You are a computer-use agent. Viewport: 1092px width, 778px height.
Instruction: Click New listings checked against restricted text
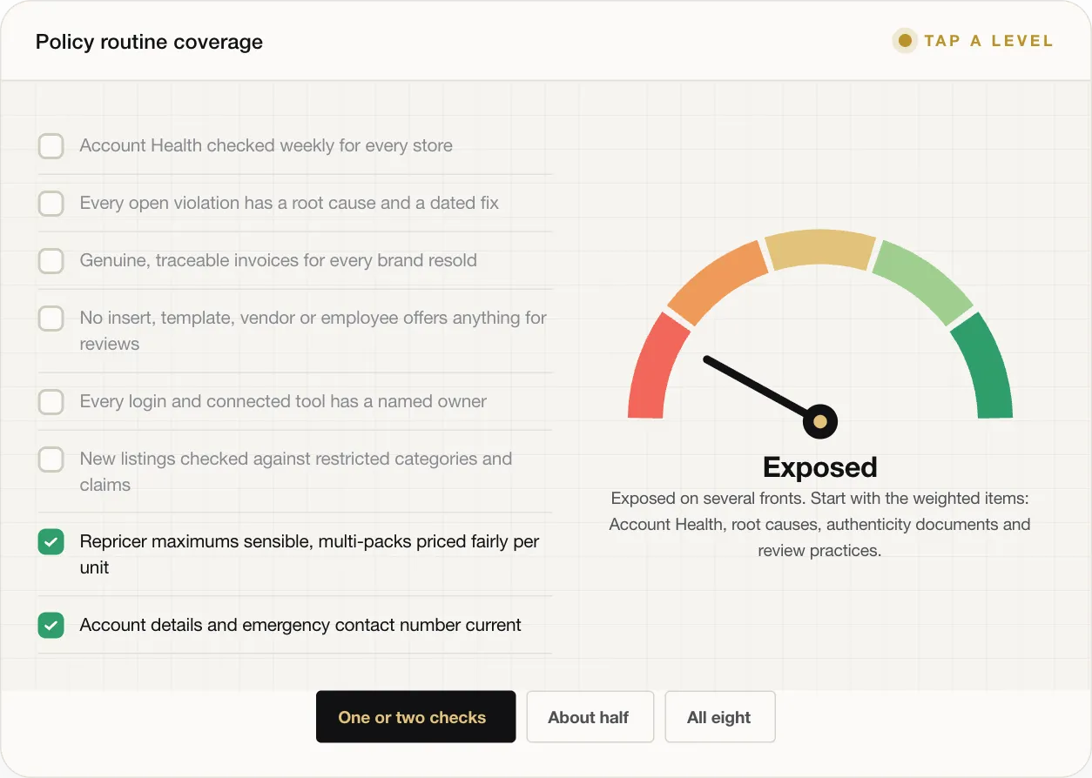(x=296, y=472)
